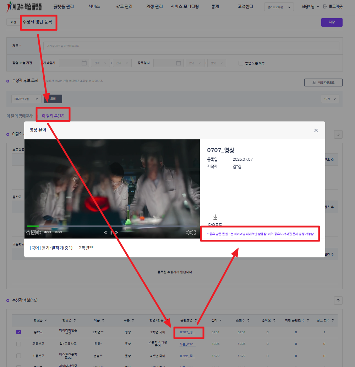Expand the 최용* 님 user menu
Viewport: 355px width, 367px height.
point(310,6)
